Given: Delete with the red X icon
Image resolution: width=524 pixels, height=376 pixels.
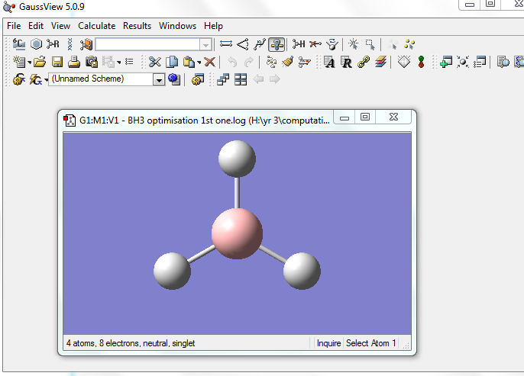Looking at the screenshot, I should (x=209, y=62).
